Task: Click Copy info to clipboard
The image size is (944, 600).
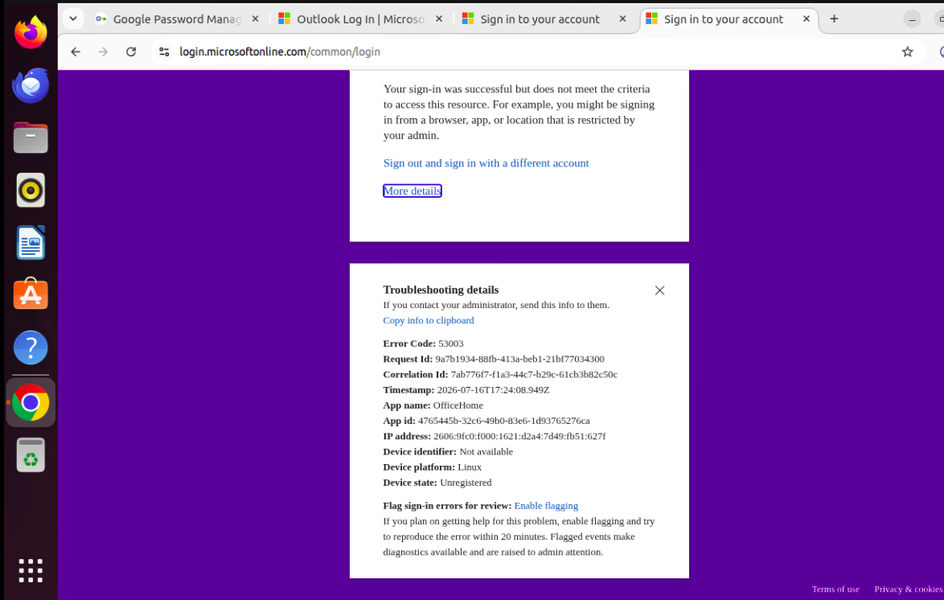Action: tap(429, 320)
